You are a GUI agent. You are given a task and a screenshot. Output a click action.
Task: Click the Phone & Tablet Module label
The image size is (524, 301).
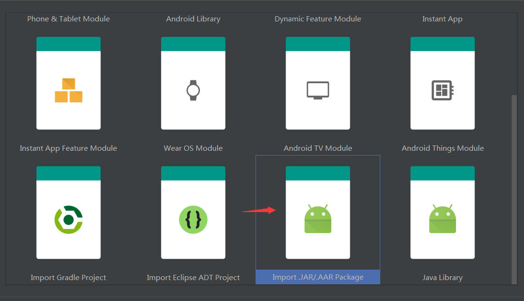pyautogui.click(x=69, y=19)
